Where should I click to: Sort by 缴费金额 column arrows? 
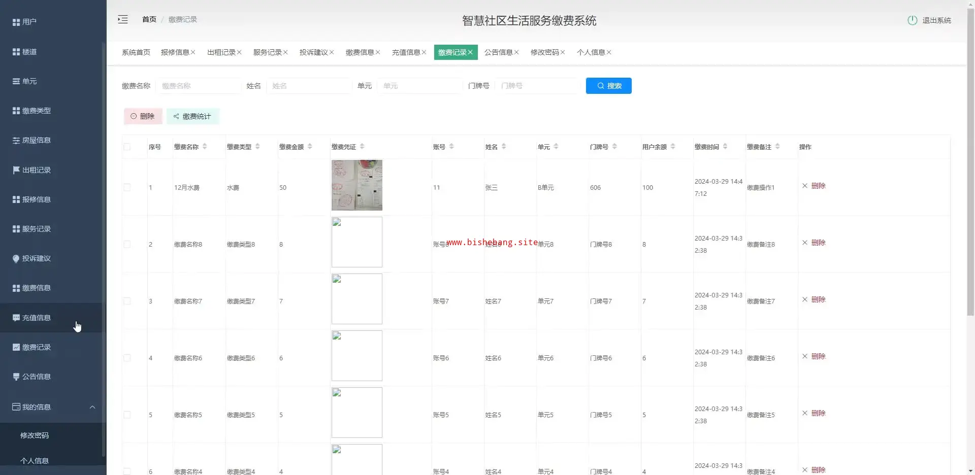310,147
